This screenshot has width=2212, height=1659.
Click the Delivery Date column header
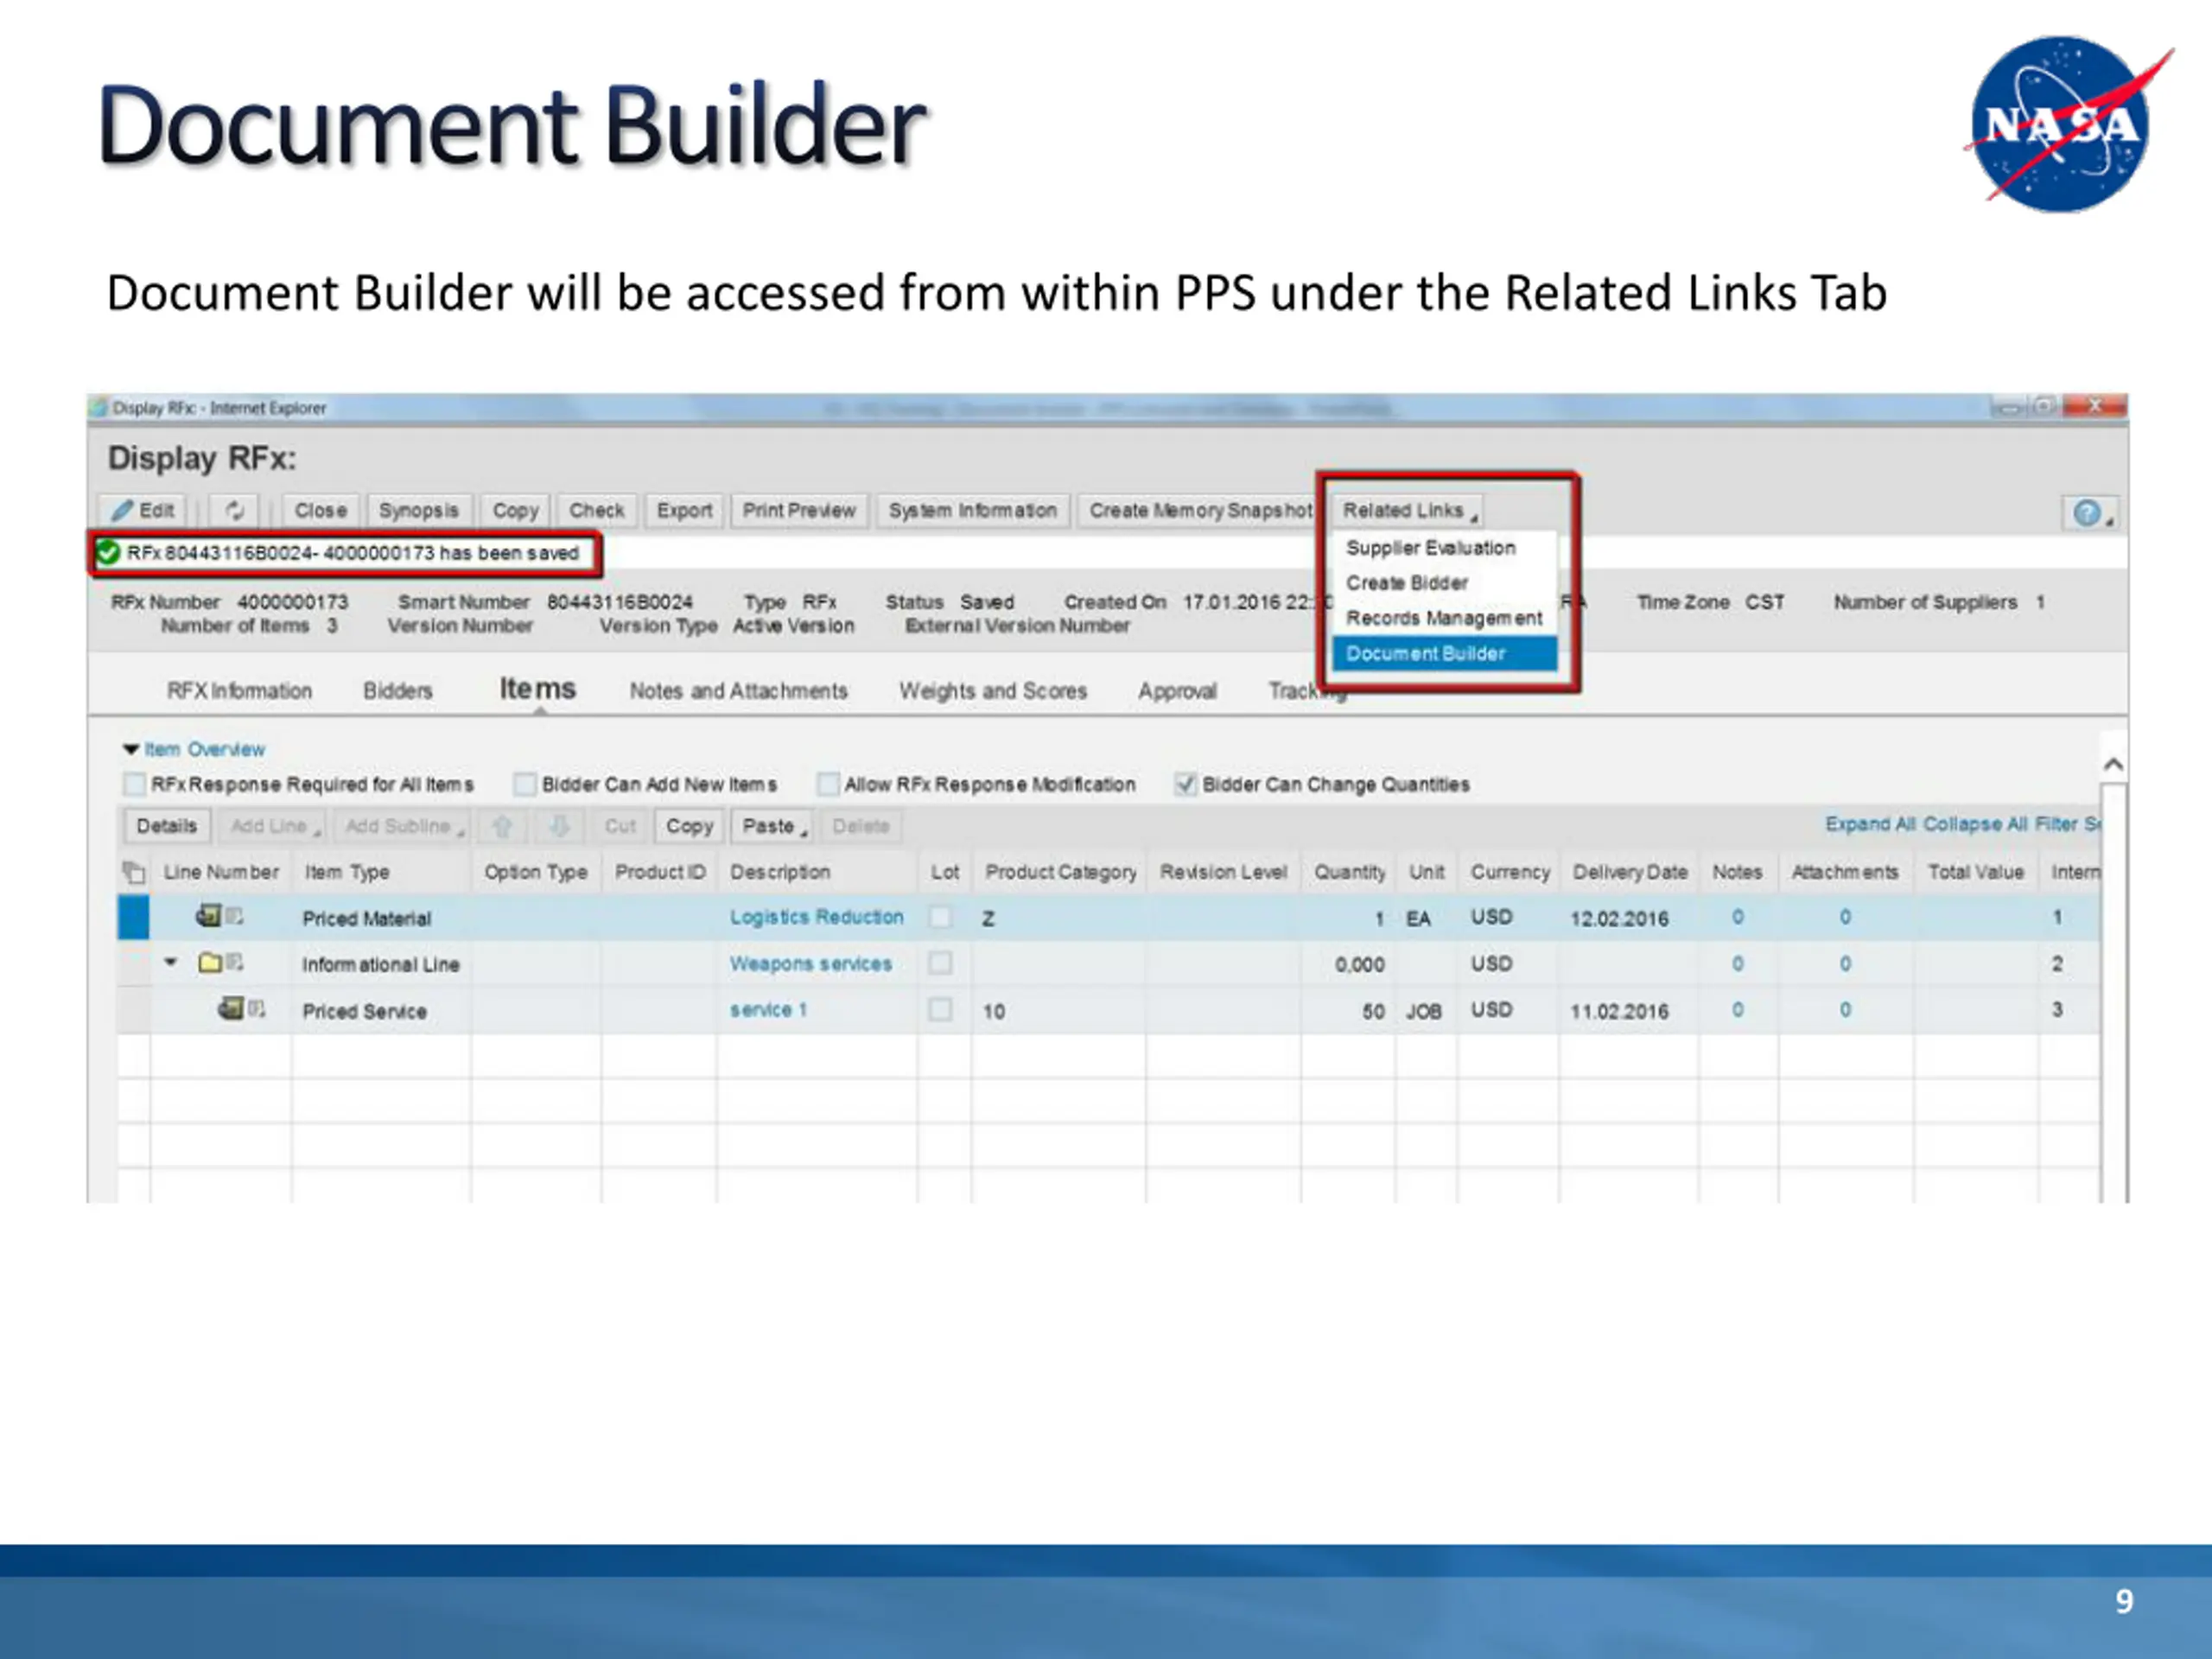(x=1629, y=872)
